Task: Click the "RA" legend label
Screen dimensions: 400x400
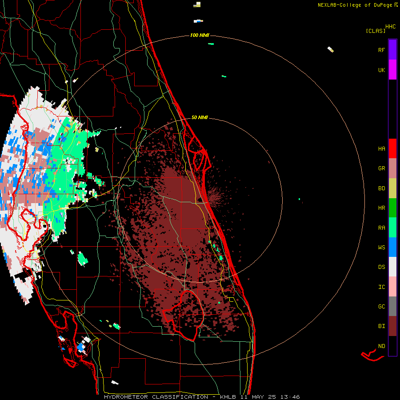Action: tap(381, 228)
